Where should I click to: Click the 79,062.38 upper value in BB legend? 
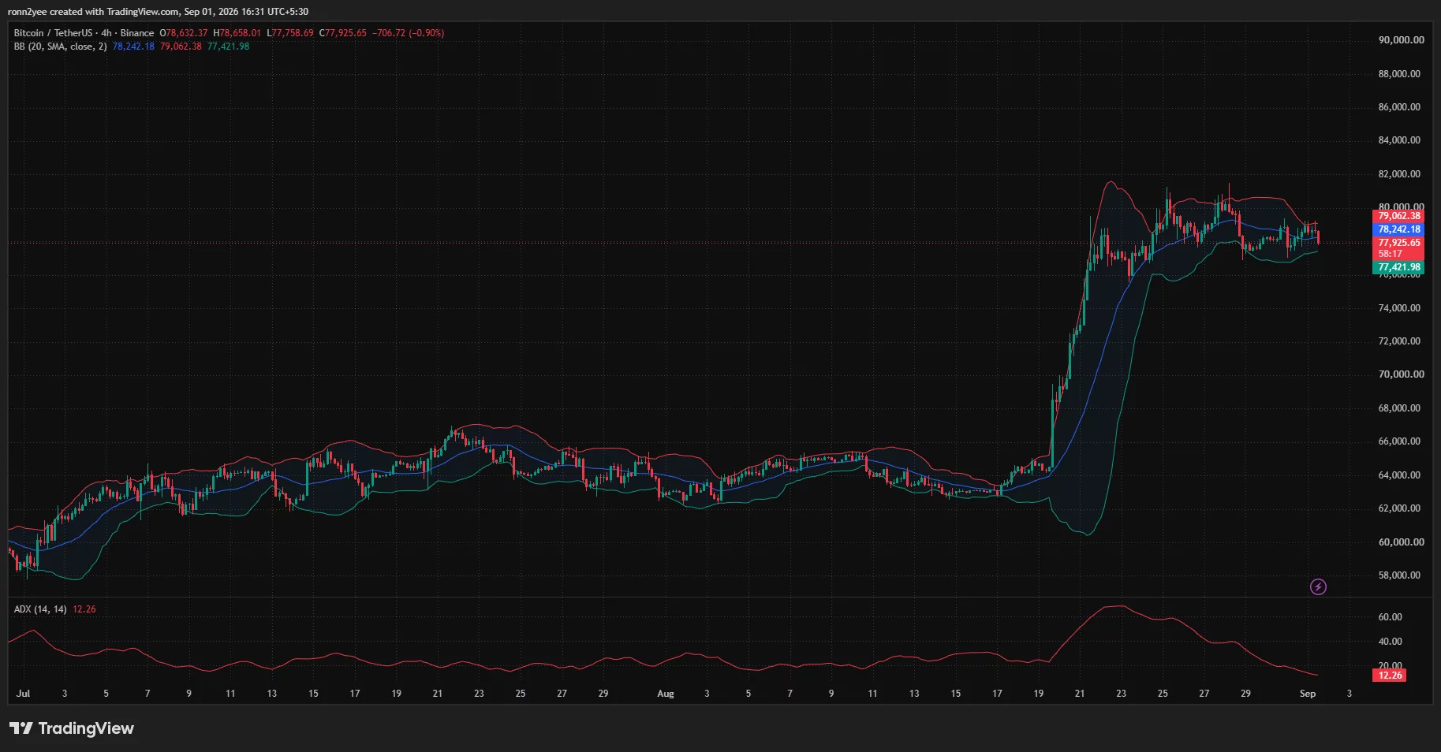(181, 47)
